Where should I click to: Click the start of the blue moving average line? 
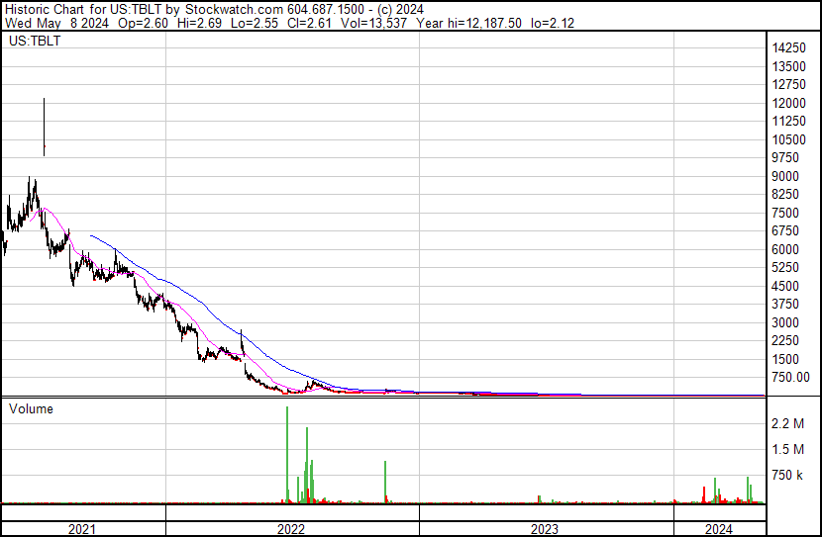(91, 235)
